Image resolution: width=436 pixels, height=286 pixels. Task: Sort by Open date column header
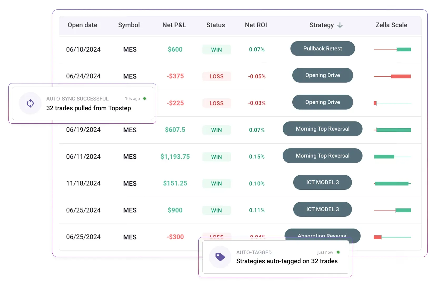(82, 25)
